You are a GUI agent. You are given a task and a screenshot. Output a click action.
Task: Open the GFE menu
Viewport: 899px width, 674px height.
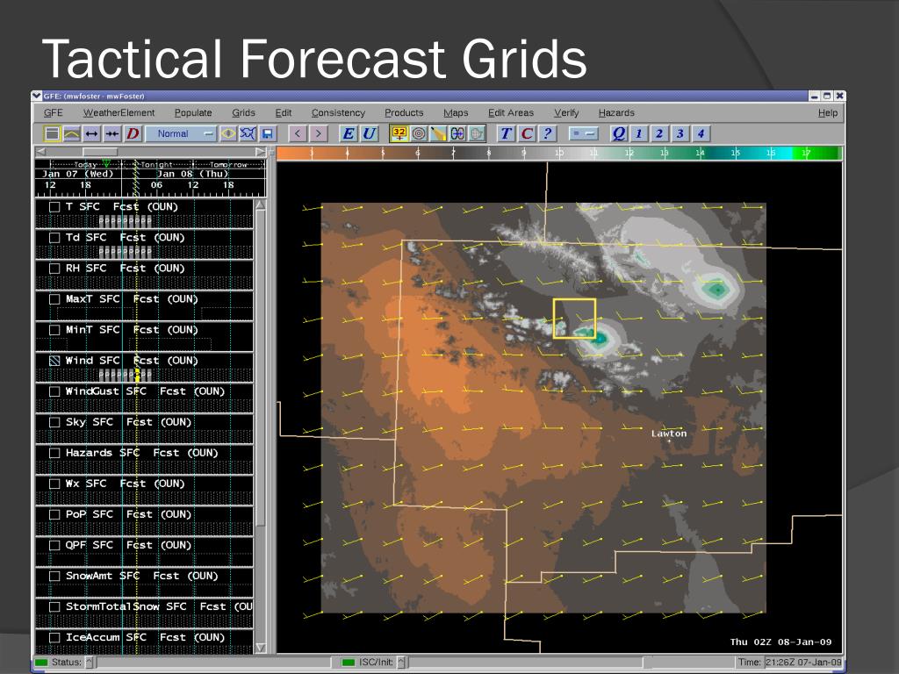pyautogui.click(x=54, y=113)
